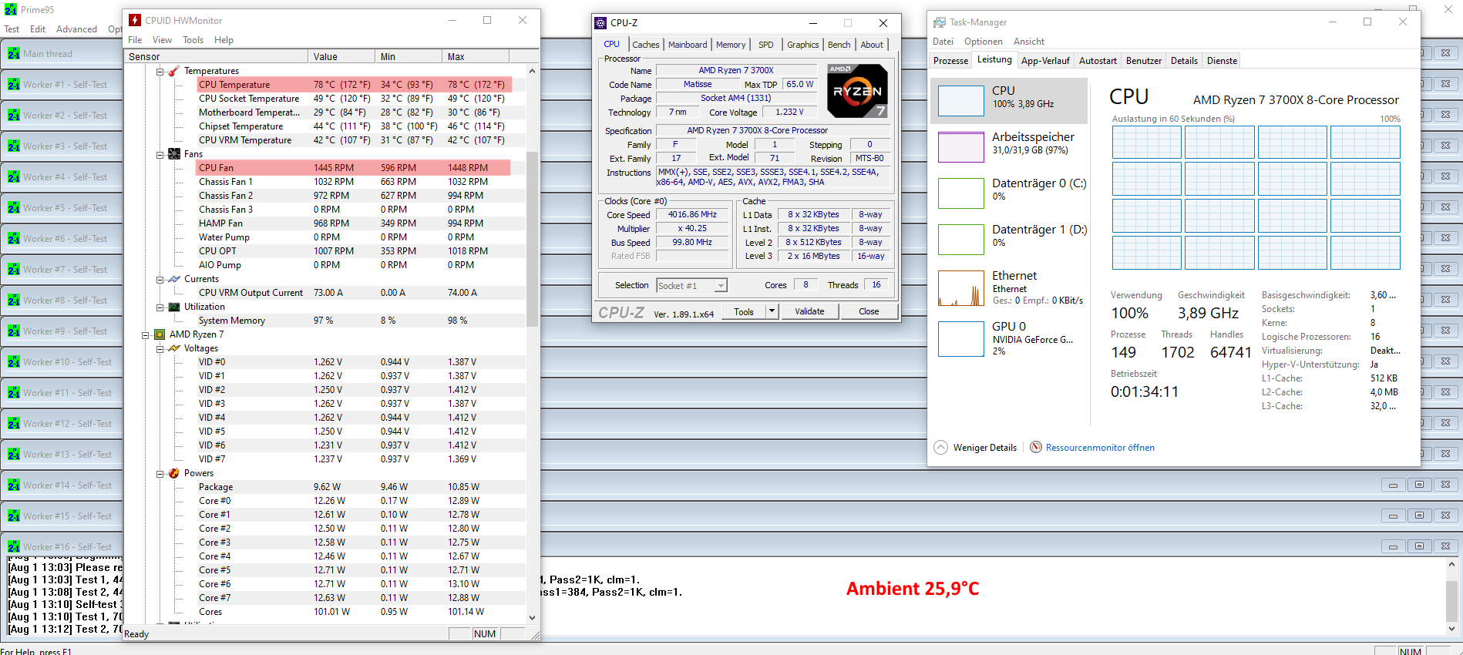
Task: Collapse the Utilization tree node
Action: click(160, 307)
